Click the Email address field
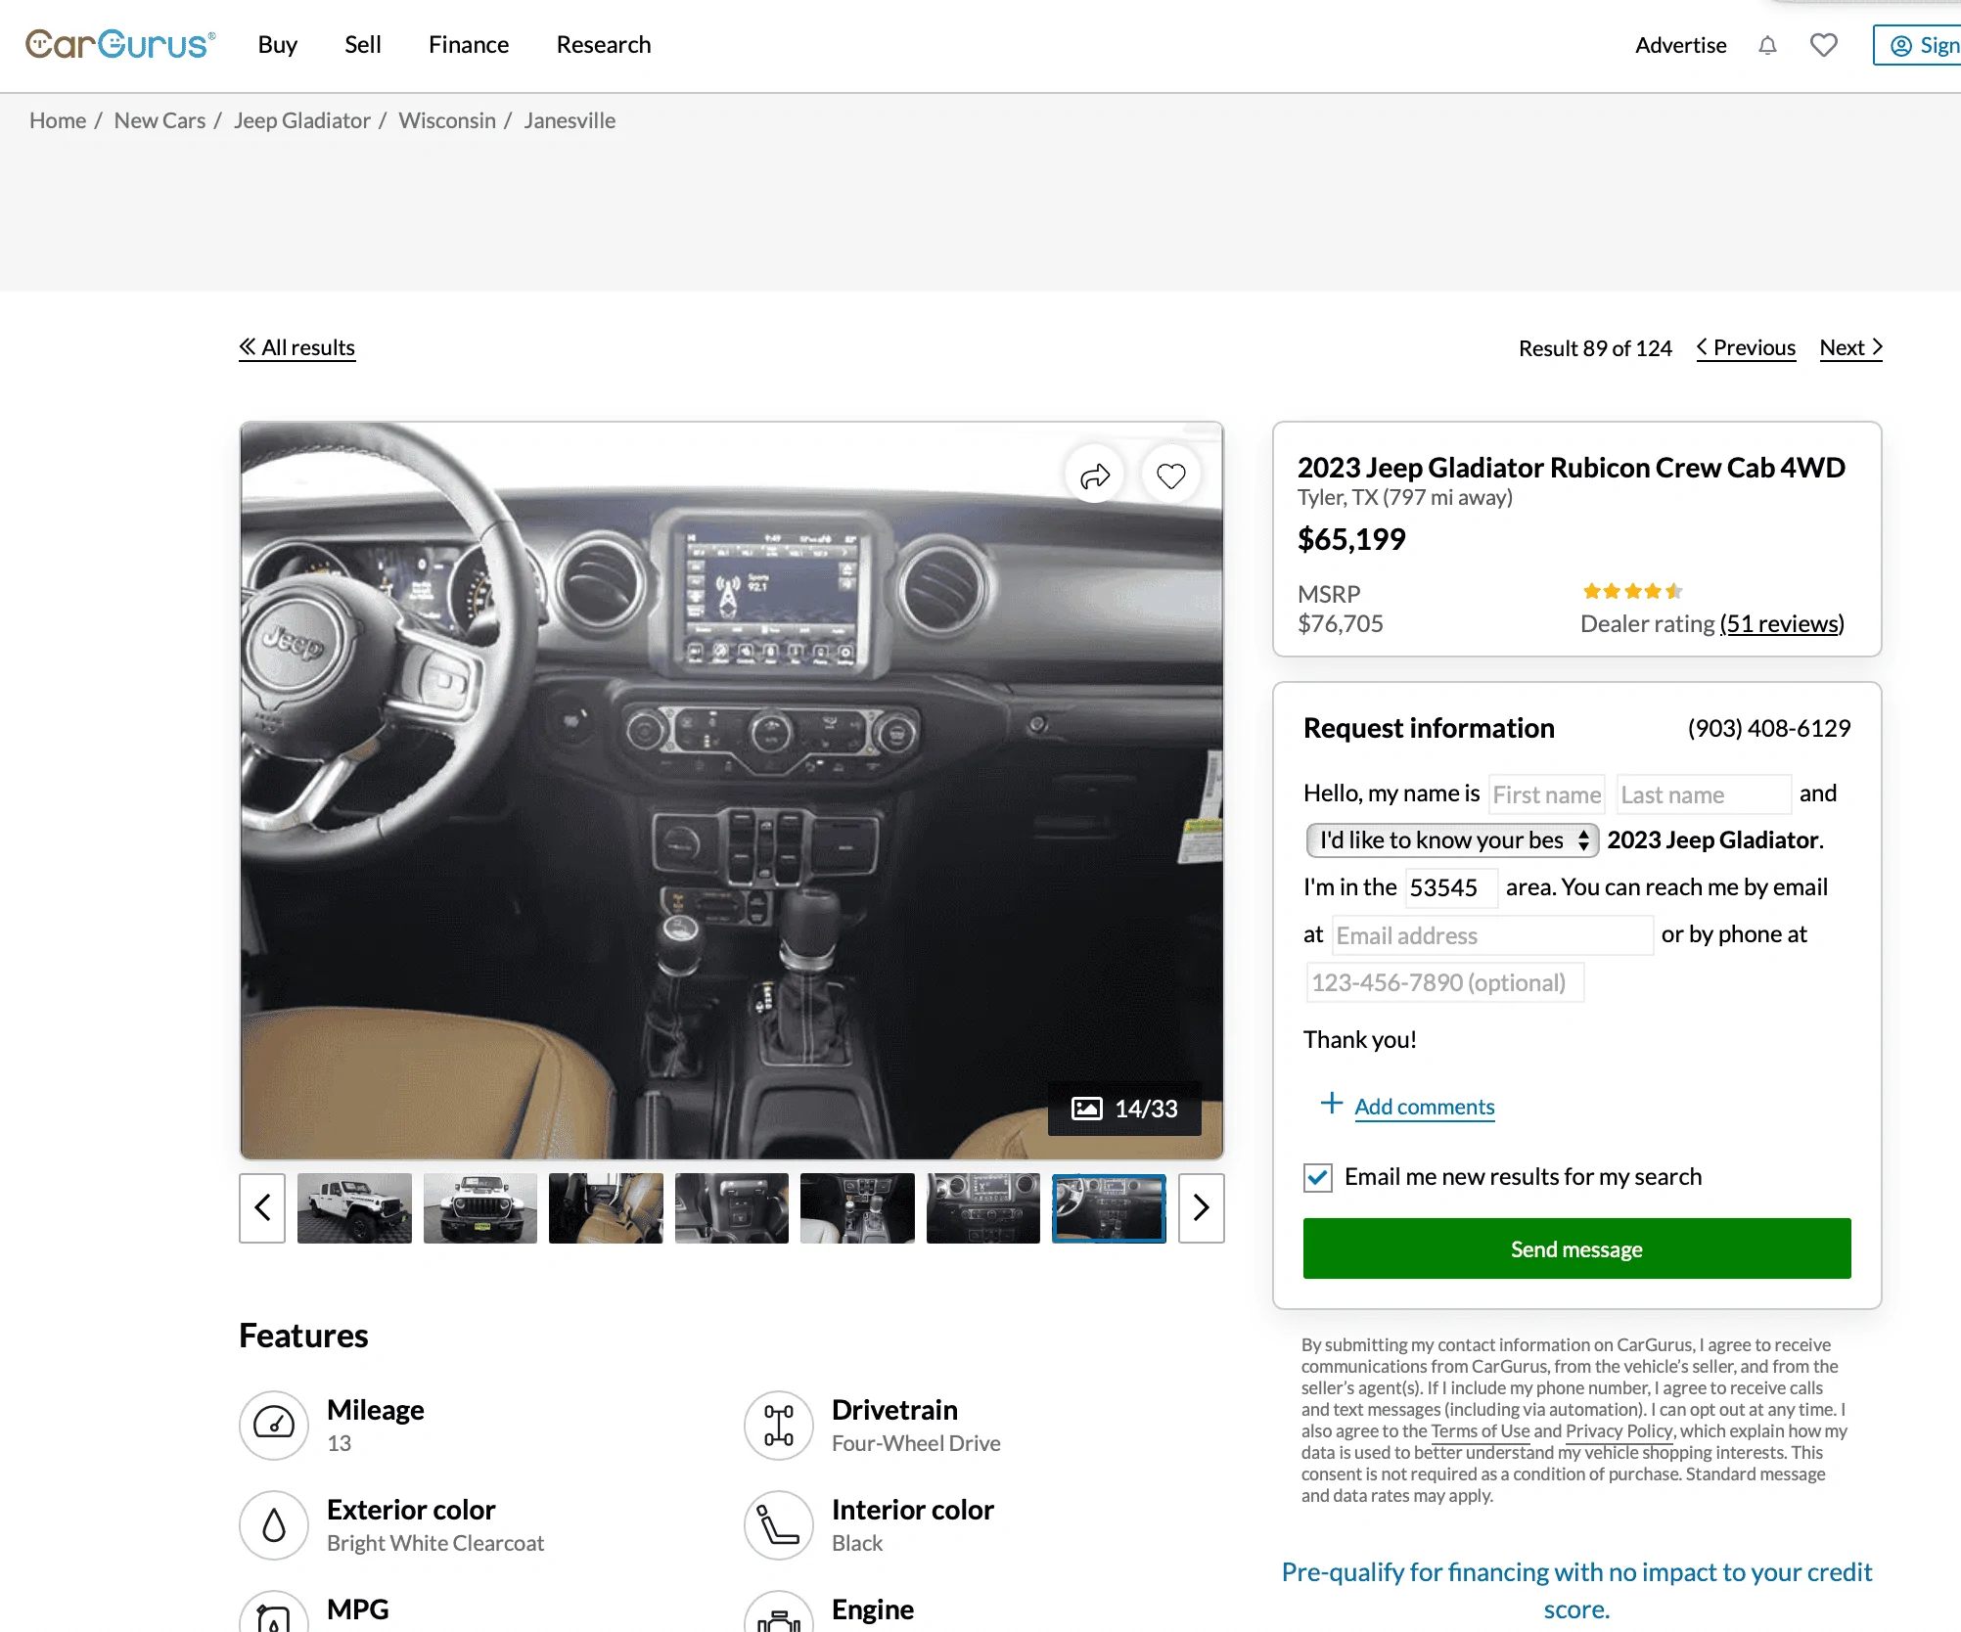 (x=1492, y=935)
